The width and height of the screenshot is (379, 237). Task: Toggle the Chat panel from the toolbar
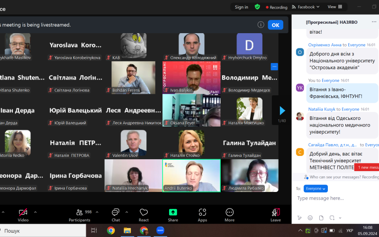[116, 215]
